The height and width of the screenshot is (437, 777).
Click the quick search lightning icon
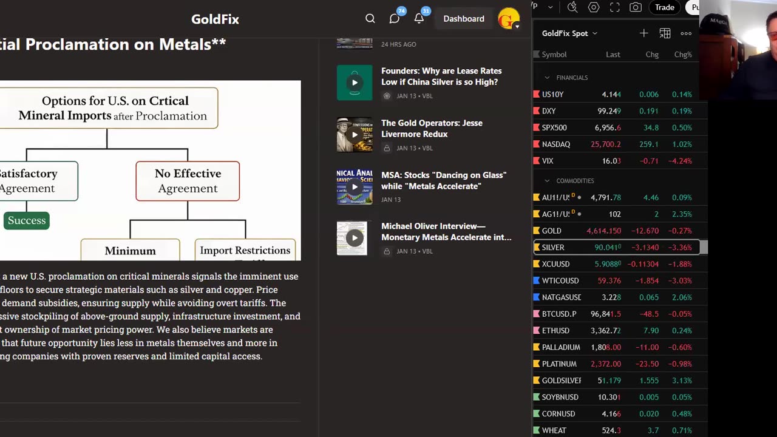tap(572, 7)
